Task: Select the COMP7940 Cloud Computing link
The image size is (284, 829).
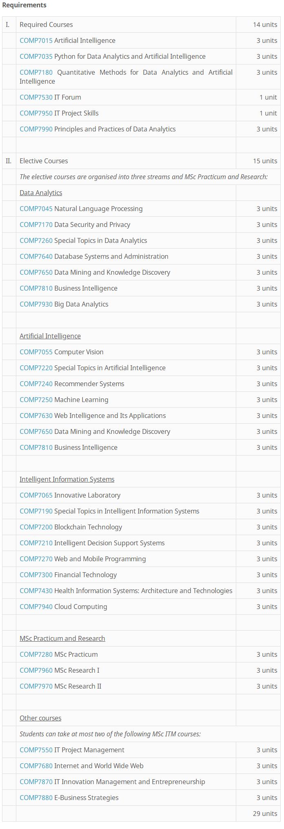Action: [x=36, y=607]
